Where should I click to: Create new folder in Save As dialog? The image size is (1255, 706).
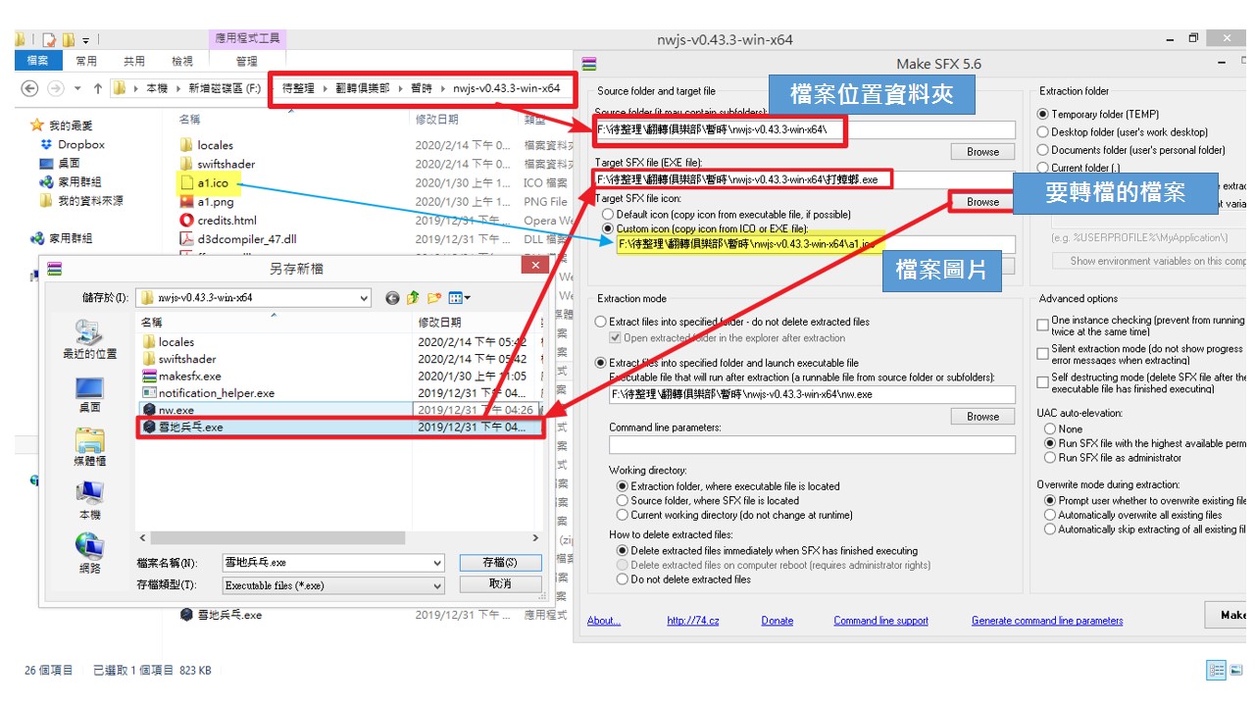[433, 297]
